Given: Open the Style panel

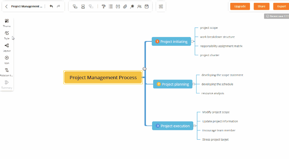Looking at the screenshot, I should 7,35.
